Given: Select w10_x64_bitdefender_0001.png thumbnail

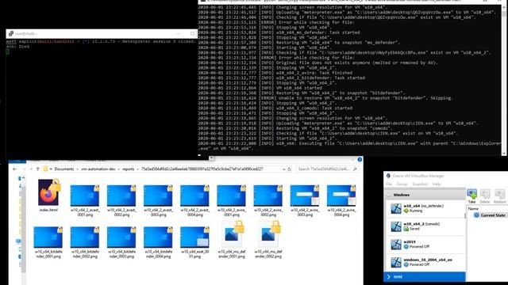Looking at the screenshot, I should pyautogui.click(x=48, y=237).
